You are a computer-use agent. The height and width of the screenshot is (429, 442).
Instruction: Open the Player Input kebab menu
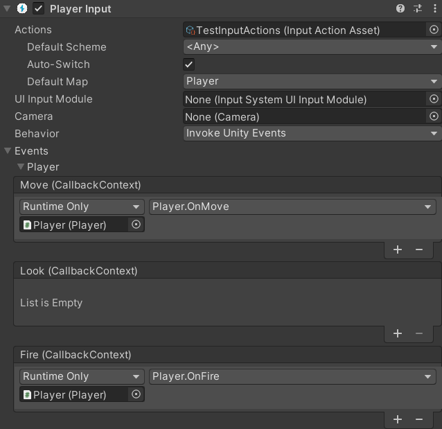click(434, 8)
